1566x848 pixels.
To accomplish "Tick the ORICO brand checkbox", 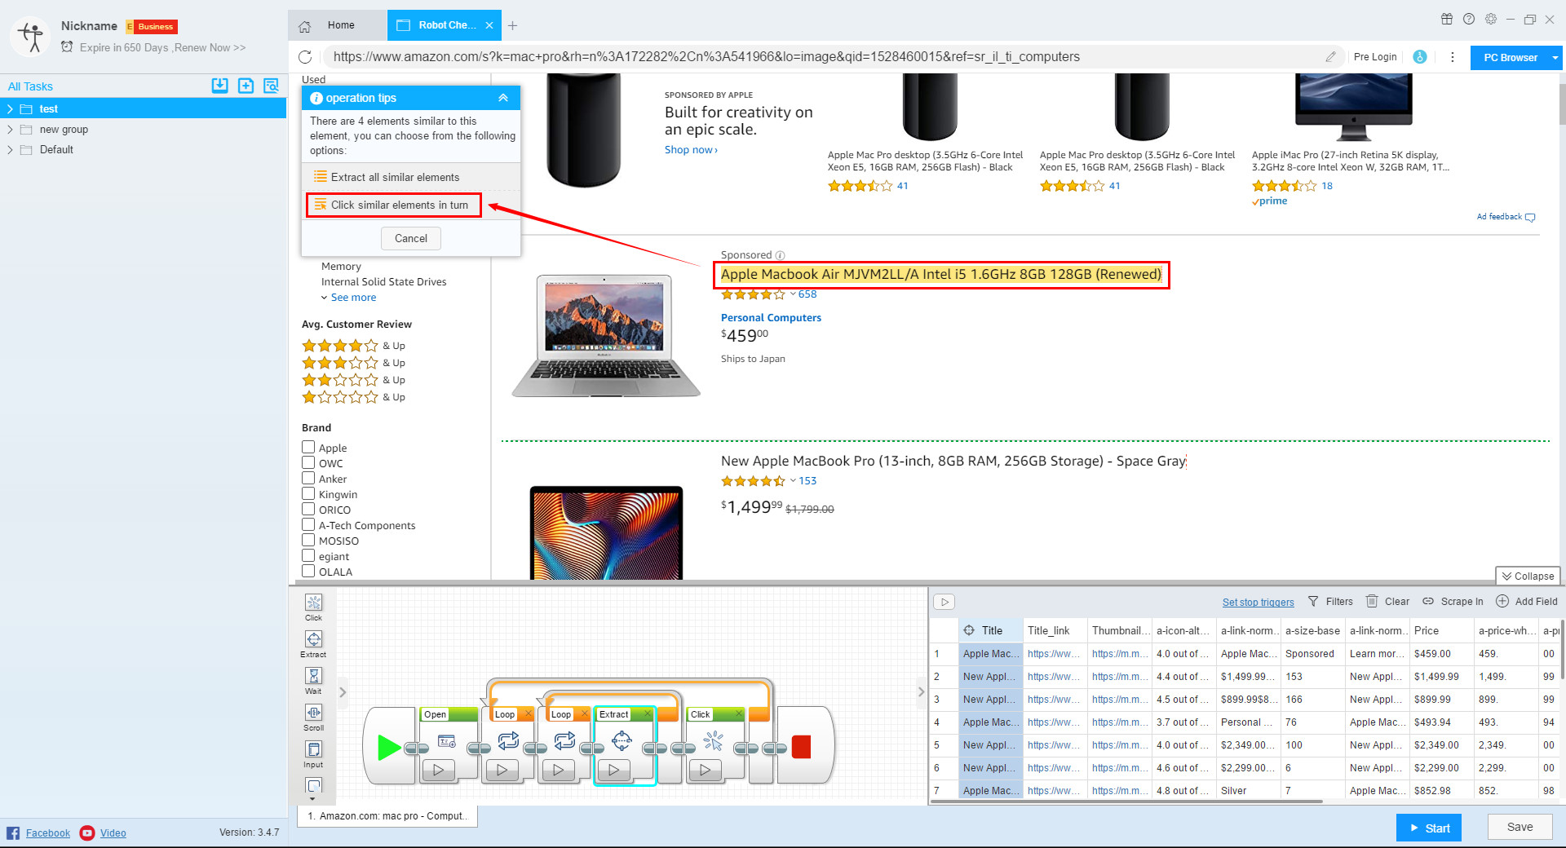I will pyautogui.click(x=308, y=510).
